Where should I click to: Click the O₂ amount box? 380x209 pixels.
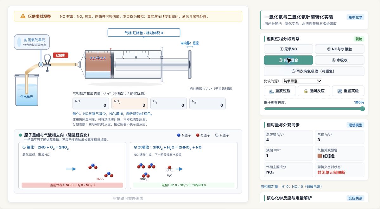tap(168, 104)
